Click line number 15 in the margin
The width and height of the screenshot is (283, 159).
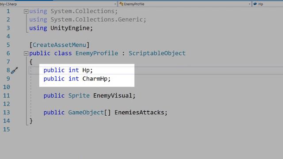pos(7,129)
